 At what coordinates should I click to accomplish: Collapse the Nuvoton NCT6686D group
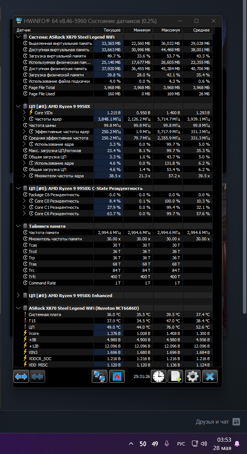coord(19,308)
